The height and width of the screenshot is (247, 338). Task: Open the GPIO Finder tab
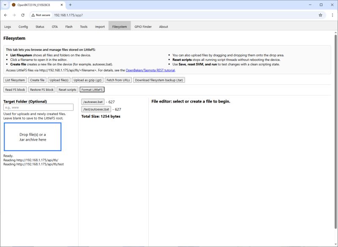tap(144, 26)
